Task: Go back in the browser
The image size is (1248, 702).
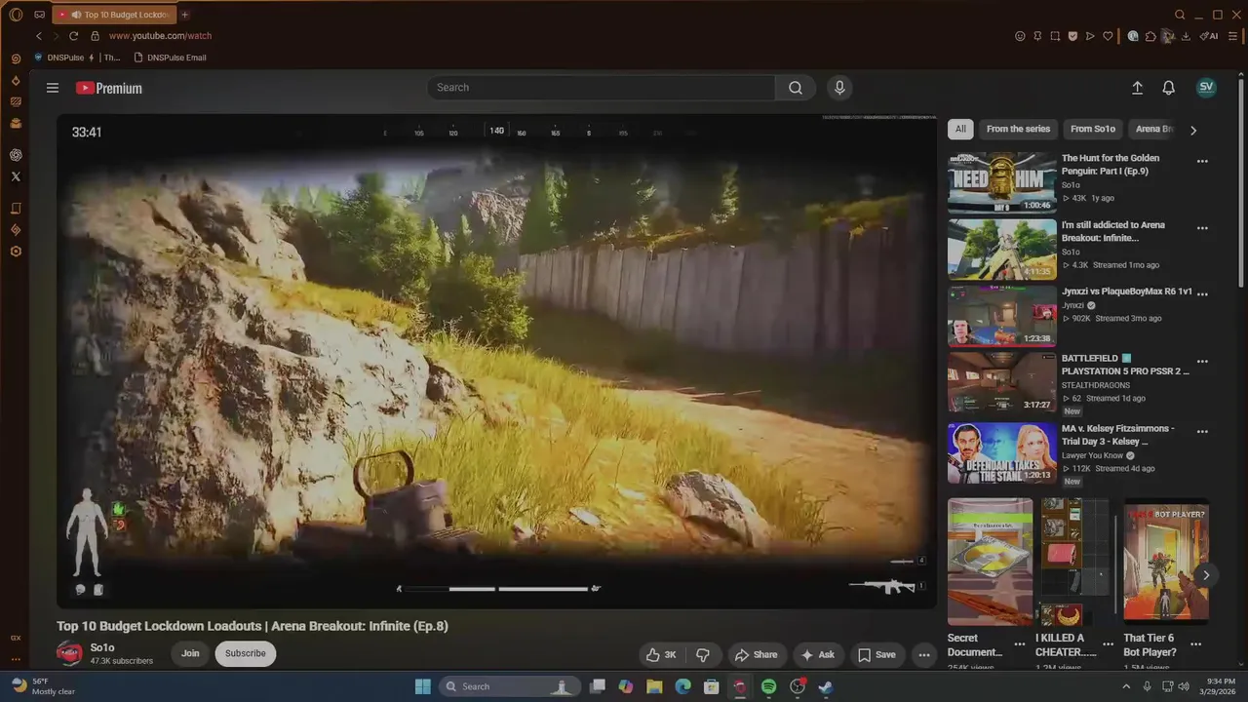Action: coord(39,36)
